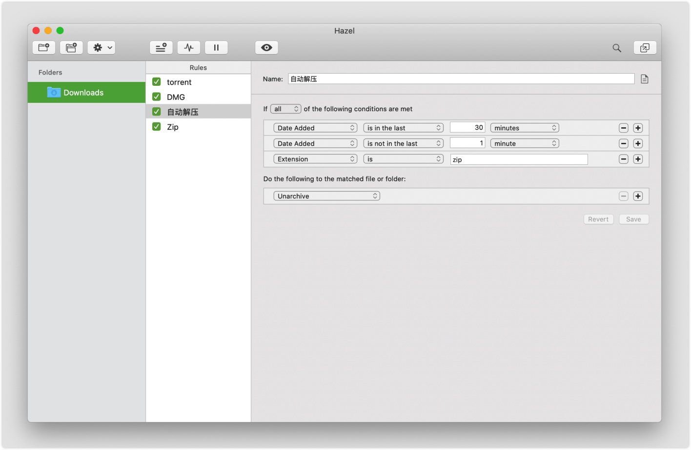Click the eye preview icon

tap(266, 47)
